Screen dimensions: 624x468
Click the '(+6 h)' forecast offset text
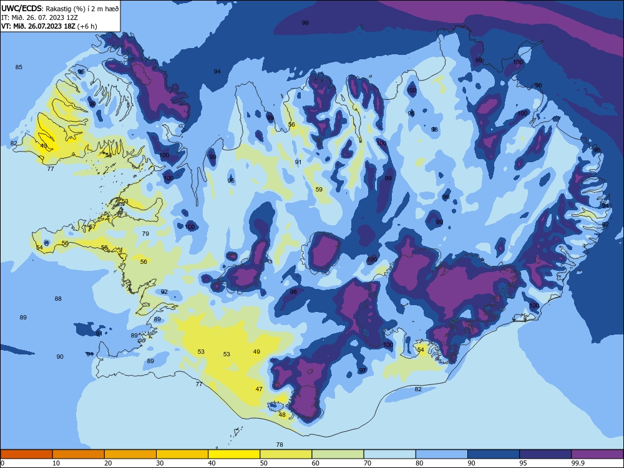pyautogui.click(x=87, y=26)
